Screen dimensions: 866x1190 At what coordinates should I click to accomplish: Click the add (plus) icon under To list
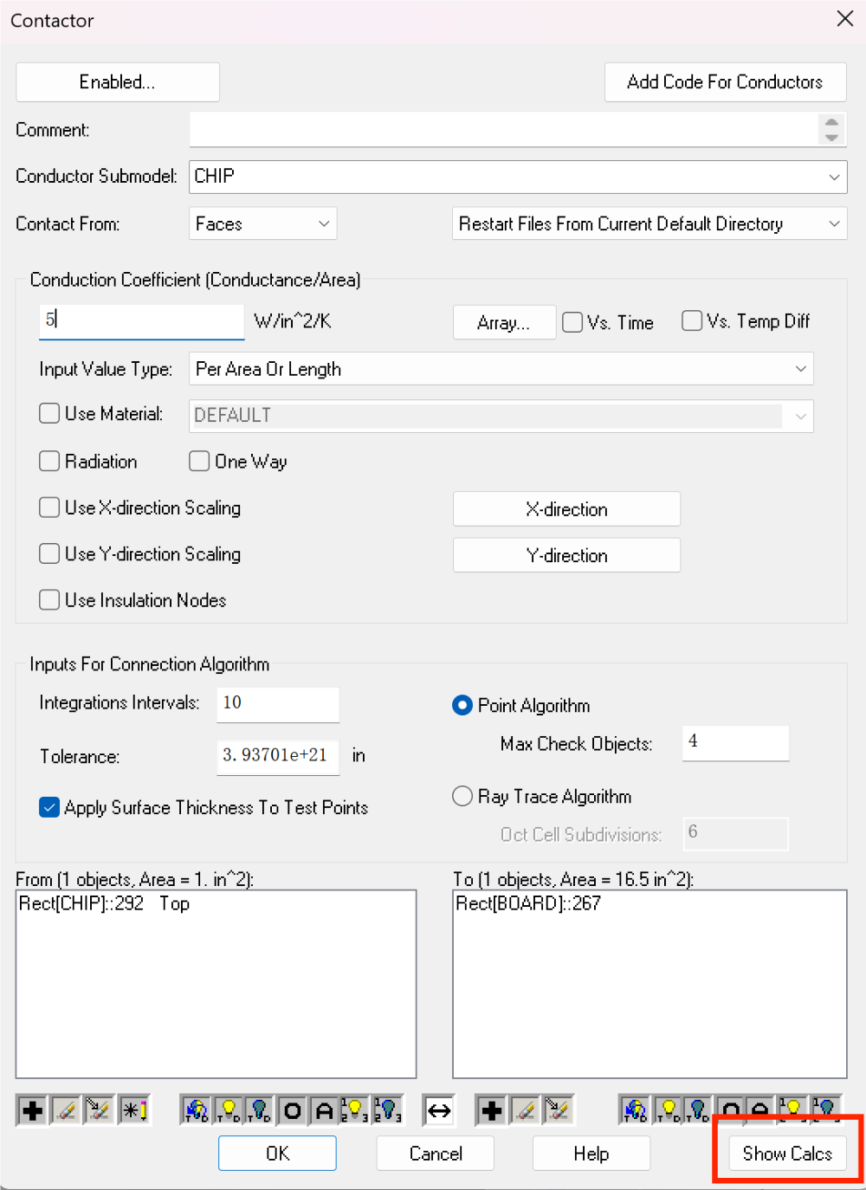click(492, 1110)
